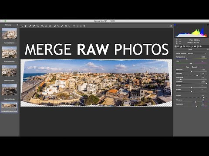
Task: Switch to the Effects fx panel tab
Action: [x=192, y=46]
